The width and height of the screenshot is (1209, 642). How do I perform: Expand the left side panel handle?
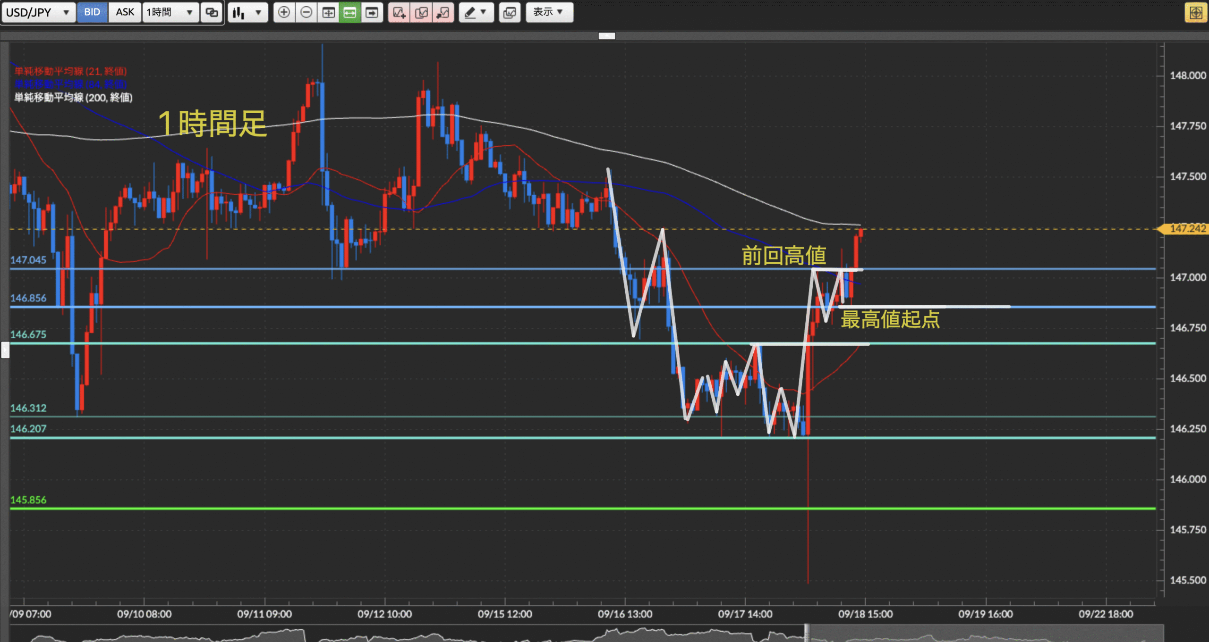(5, 350)
